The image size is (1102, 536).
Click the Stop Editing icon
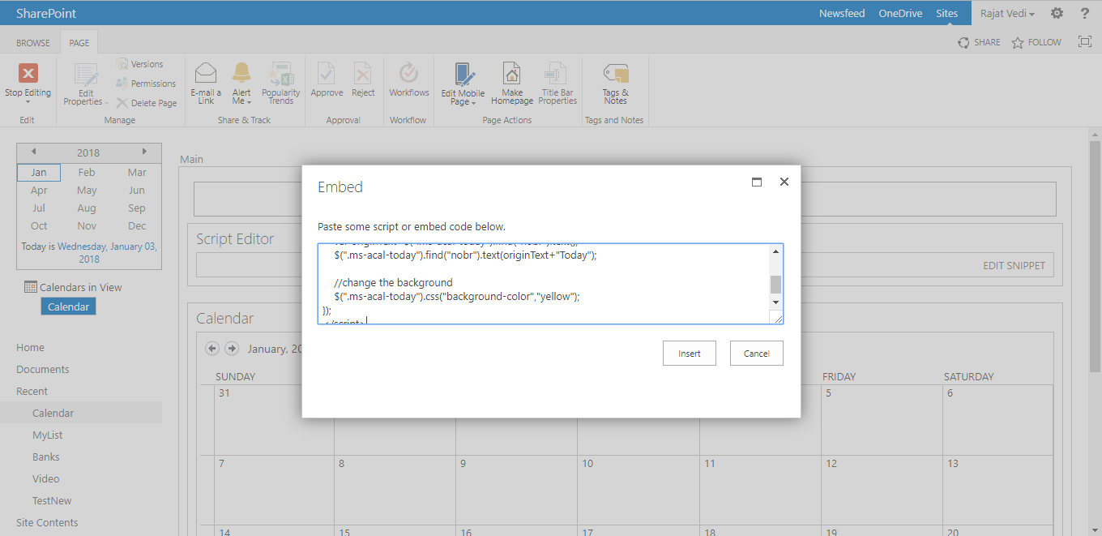click(28, 74)
